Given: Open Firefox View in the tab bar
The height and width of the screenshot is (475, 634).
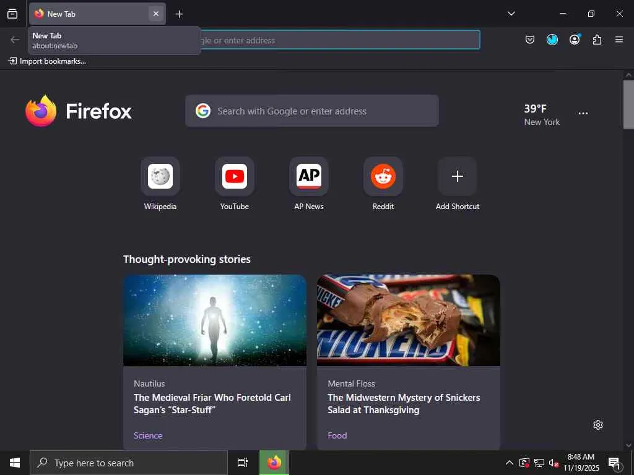Looking at the screenshot, I should 12,14.
